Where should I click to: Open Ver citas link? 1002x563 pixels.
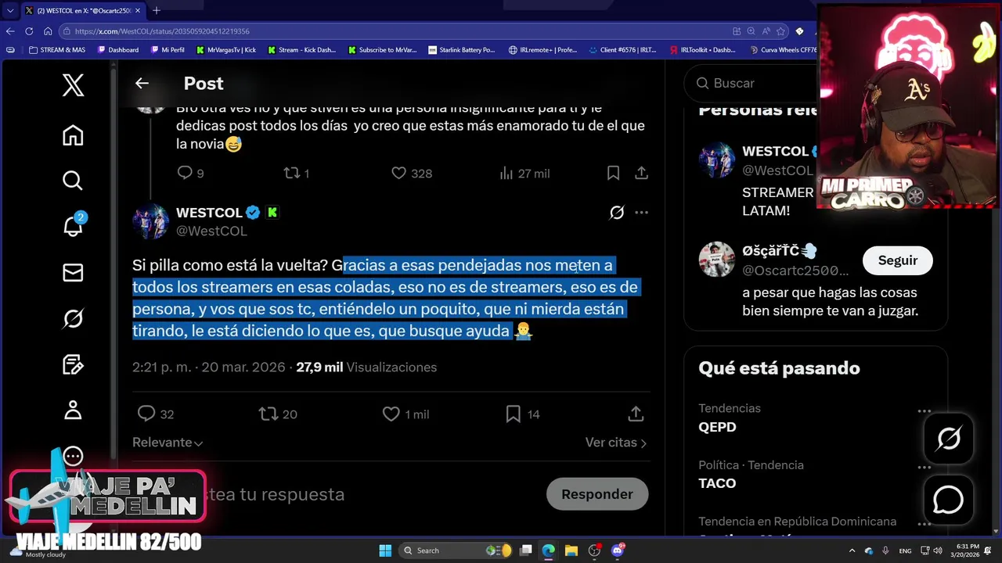pos(616,443)
